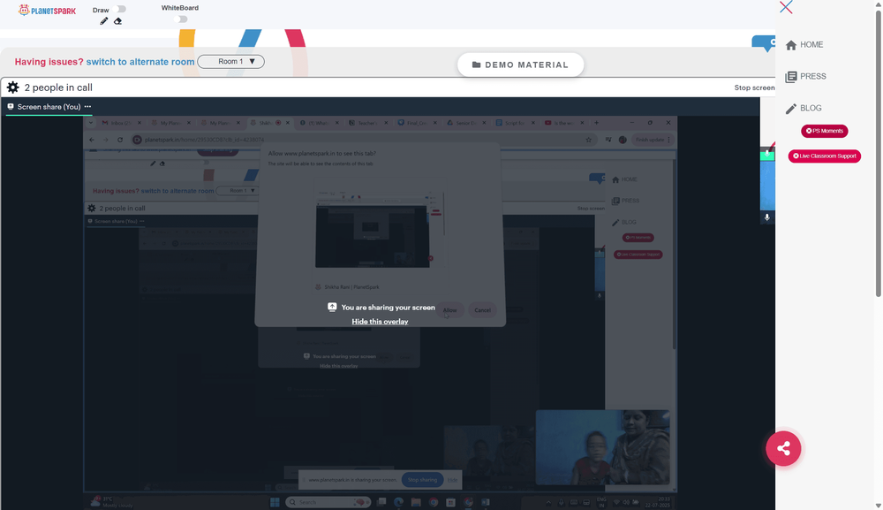Image resolution: width=883 pixels, height=510 pixels.
Task: Open File Explorer in shared taskbar
Action: [x=416, y=502]
